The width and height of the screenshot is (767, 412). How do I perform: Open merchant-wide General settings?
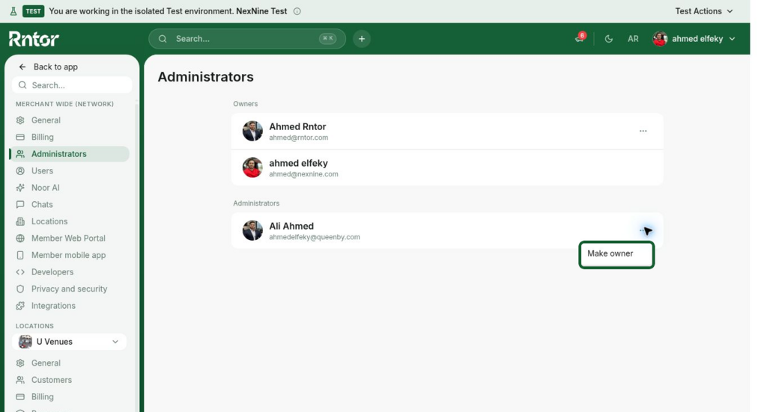(70, 120)
